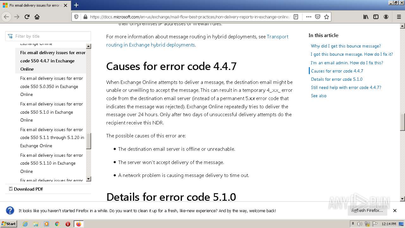This screenshot has width=405, height=228.
Task: Open a new tab with plus button
Action: pyautogui.click(x=76, y=5)
